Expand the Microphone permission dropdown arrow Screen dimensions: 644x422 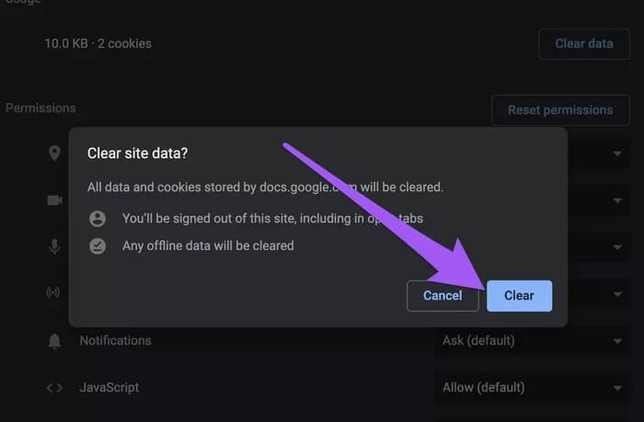(x=617, y=247)
